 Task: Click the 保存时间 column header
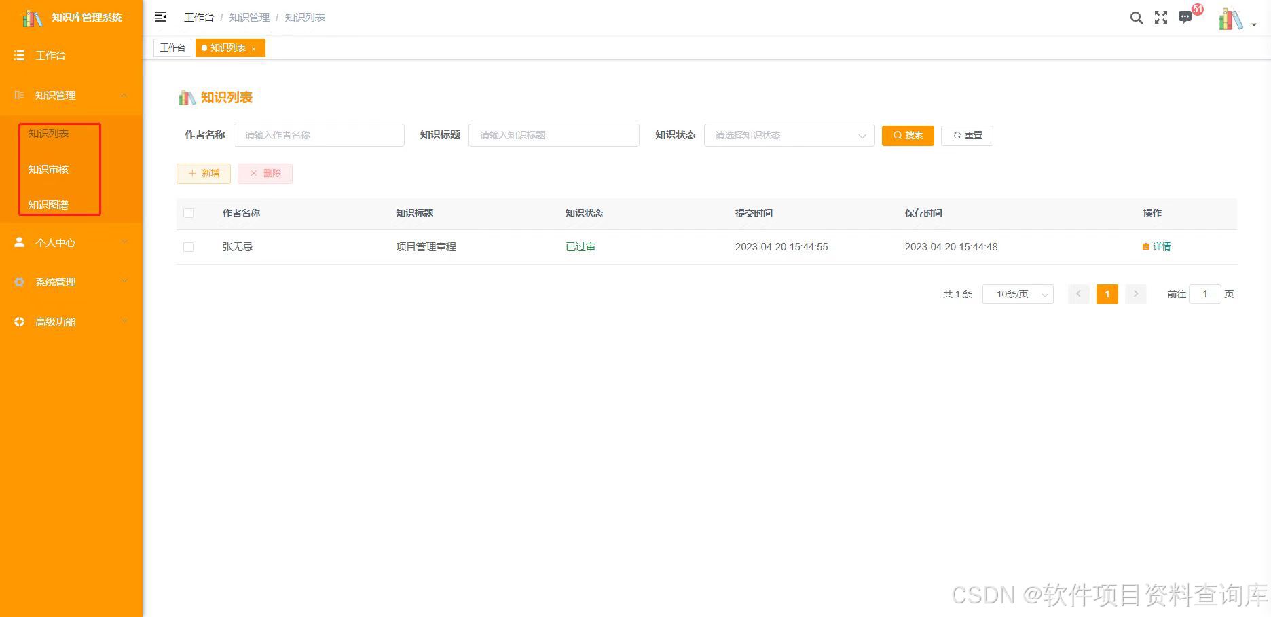point(923,213)
